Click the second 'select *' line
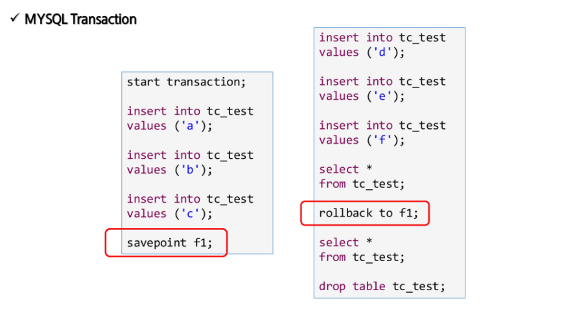Viewport: 584px width, 320px height. [x=345, y=242]
